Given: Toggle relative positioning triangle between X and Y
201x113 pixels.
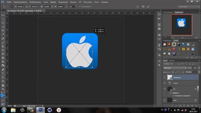Looking at the screenshot, I should [x=27, y=7].
